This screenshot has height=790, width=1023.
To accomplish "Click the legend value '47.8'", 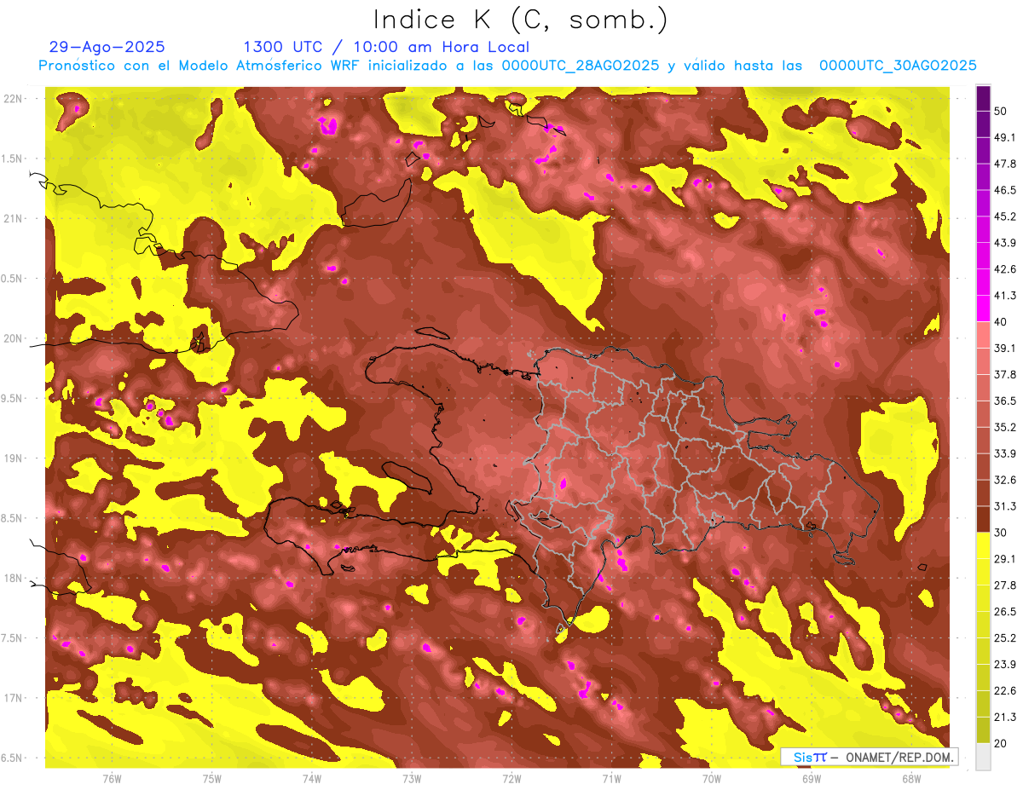I will [x=1005, y=164].
